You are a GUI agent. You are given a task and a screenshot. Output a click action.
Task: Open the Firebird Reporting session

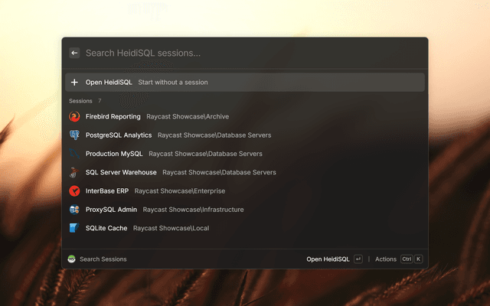tap(245, 116)
